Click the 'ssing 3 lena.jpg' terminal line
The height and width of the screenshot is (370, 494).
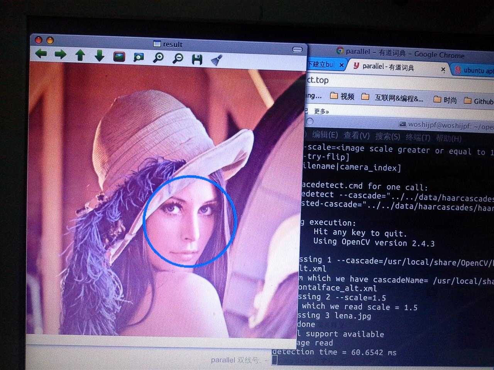tap(334, 315)
